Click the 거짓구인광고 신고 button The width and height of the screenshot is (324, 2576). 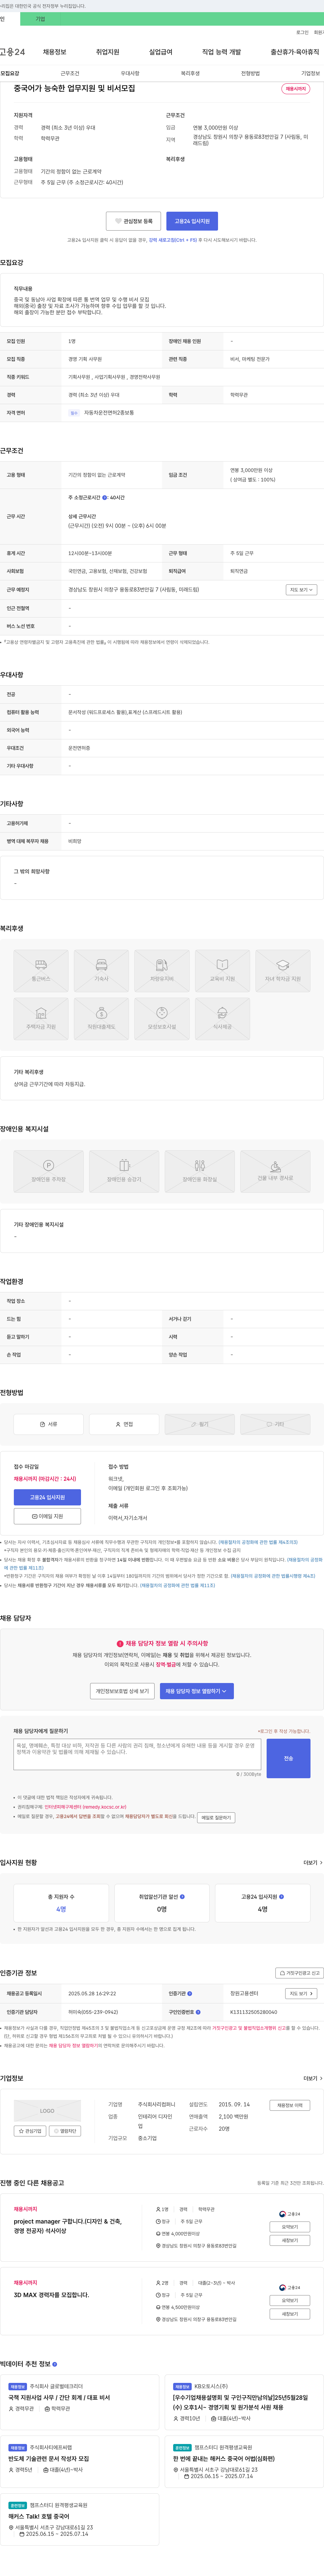click(300, 1973)
